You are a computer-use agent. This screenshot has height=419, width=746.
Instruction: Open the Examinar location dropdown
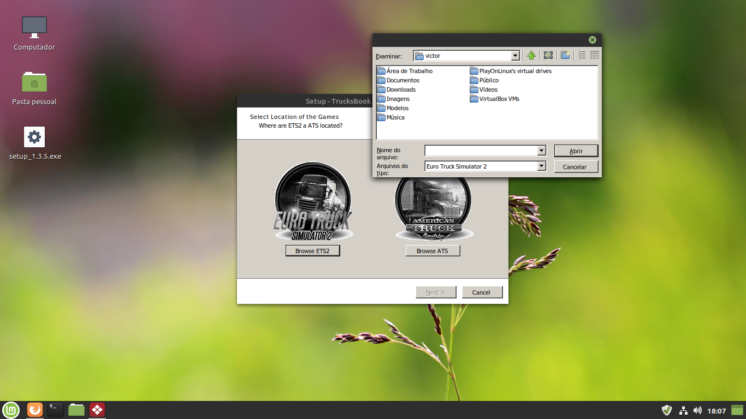pyautogui.click(x=515, y=56)
